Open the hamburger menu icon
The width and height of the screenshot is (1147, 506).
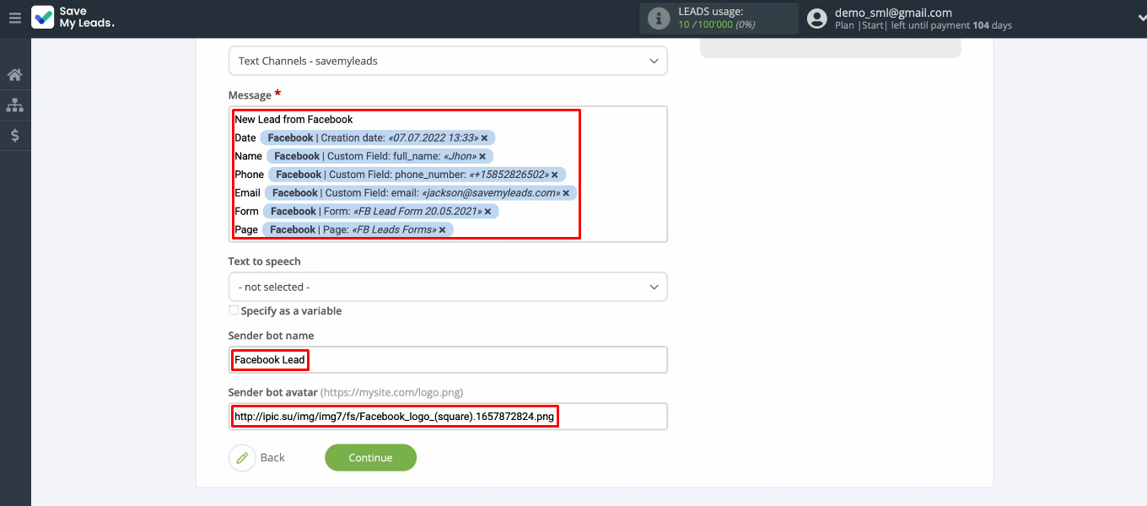(14, 18)
